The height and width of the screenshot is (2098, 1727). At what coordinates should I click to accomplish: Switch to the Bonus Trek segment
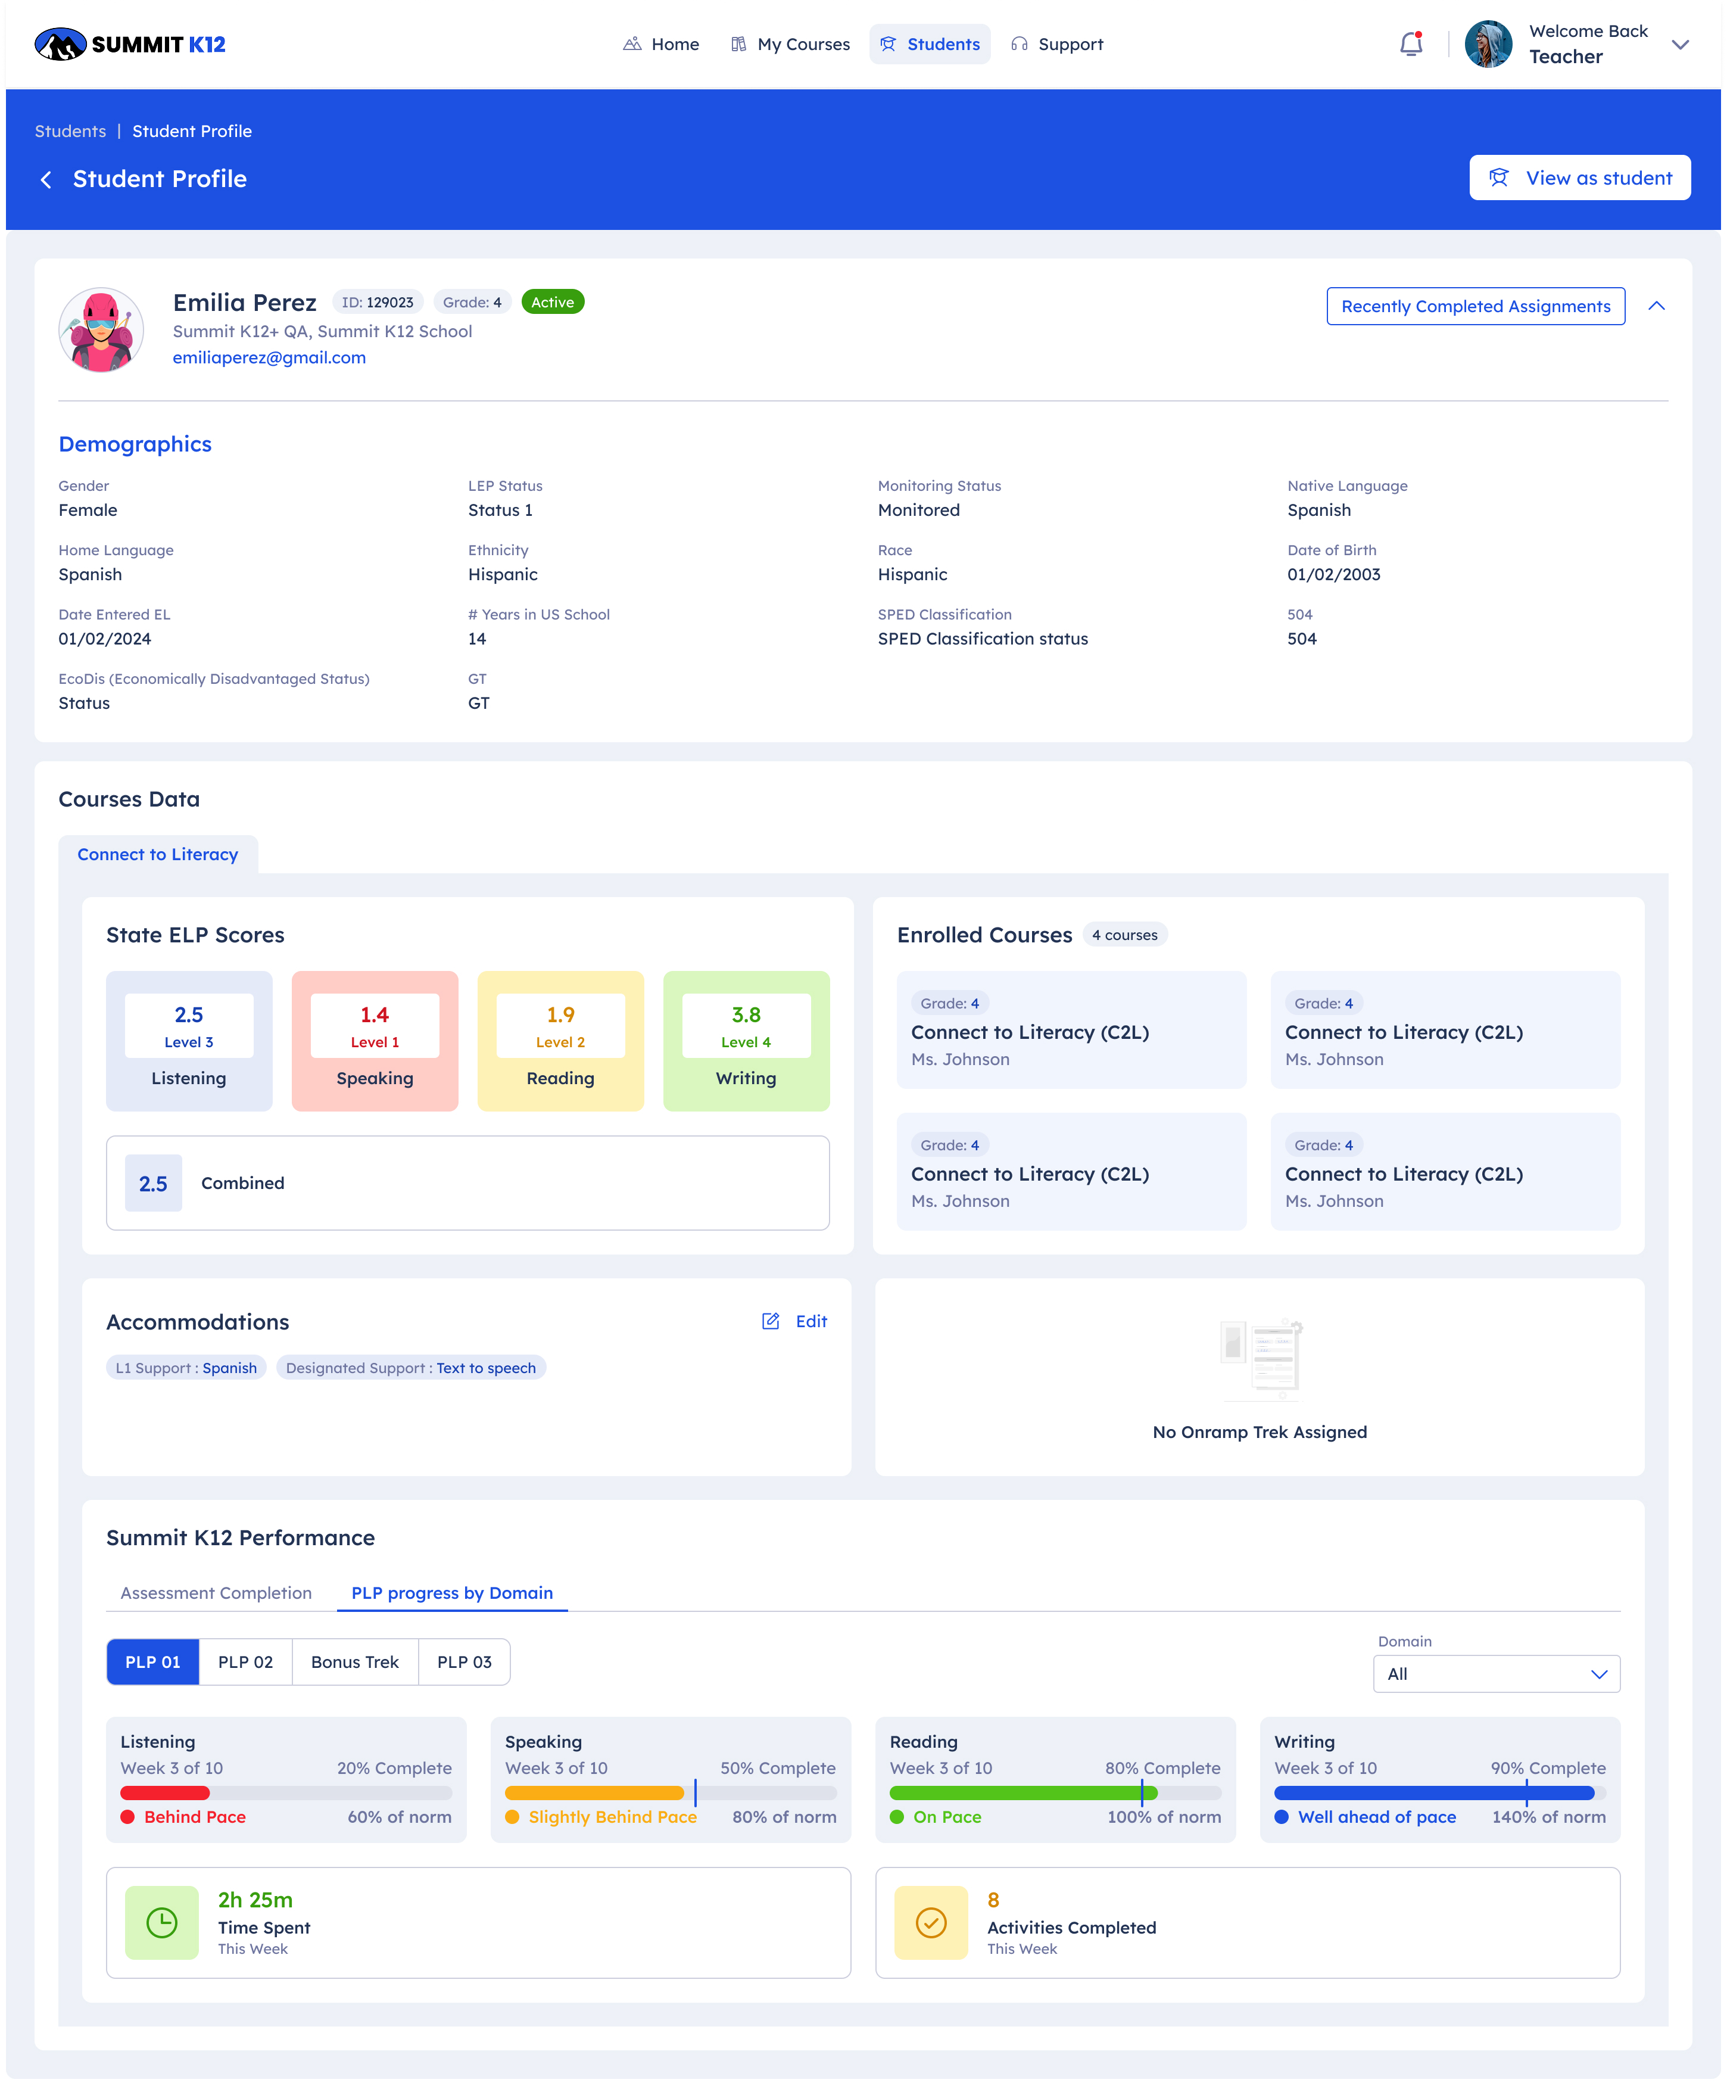355,1662
